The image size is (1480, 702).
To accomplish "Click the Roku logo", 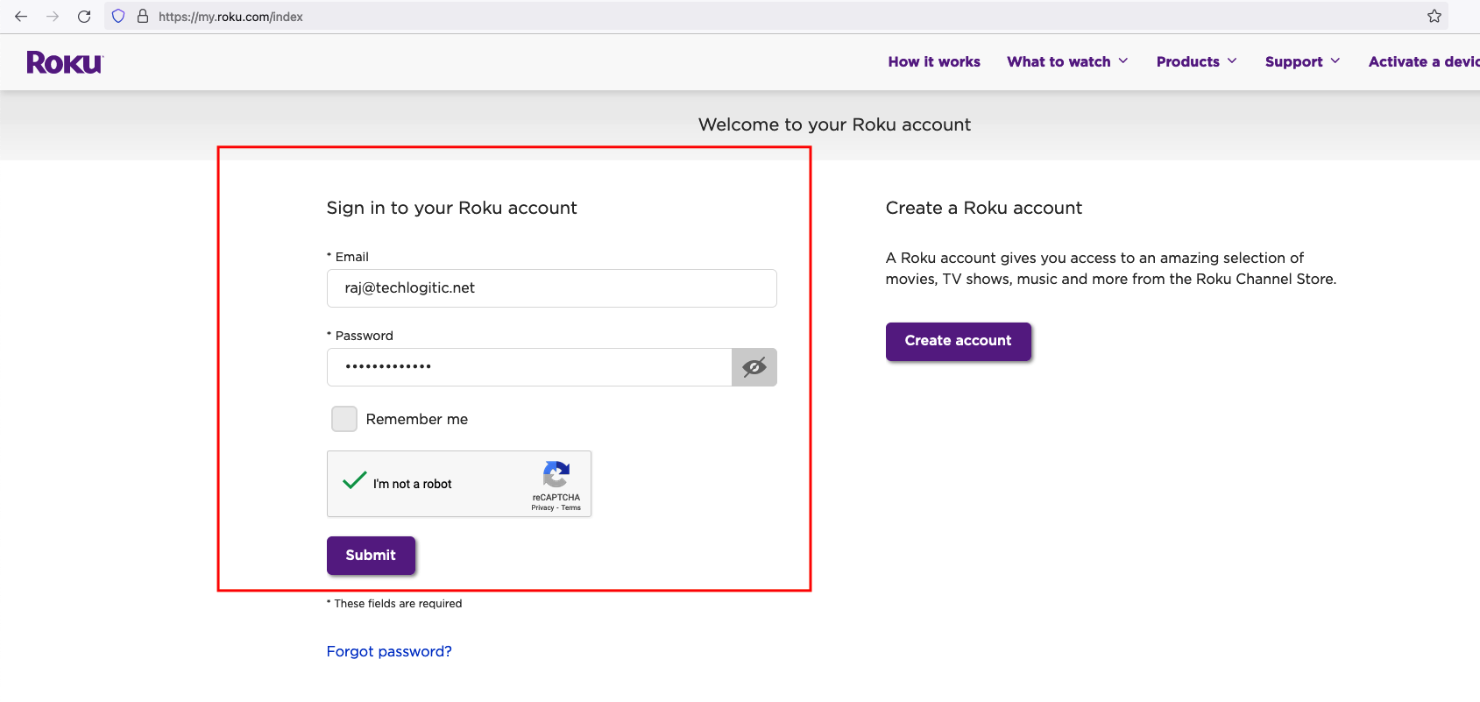I will pos(65,62).
